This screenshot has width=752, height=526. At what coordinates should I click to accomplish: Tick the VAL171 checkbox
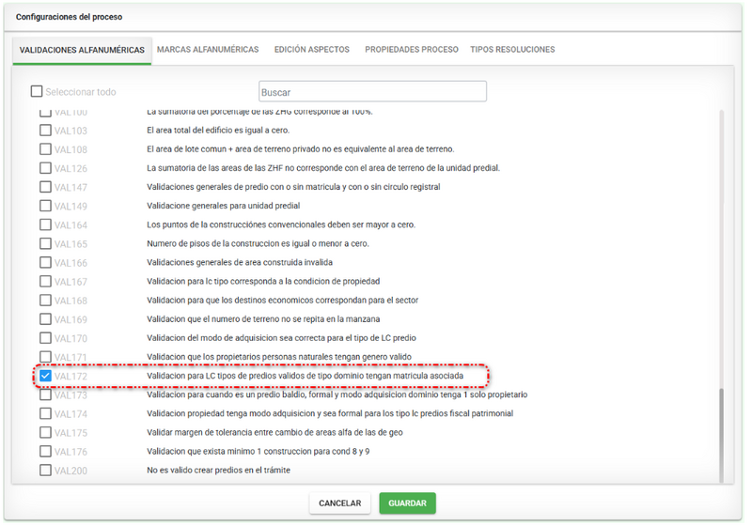pos(45,356)
